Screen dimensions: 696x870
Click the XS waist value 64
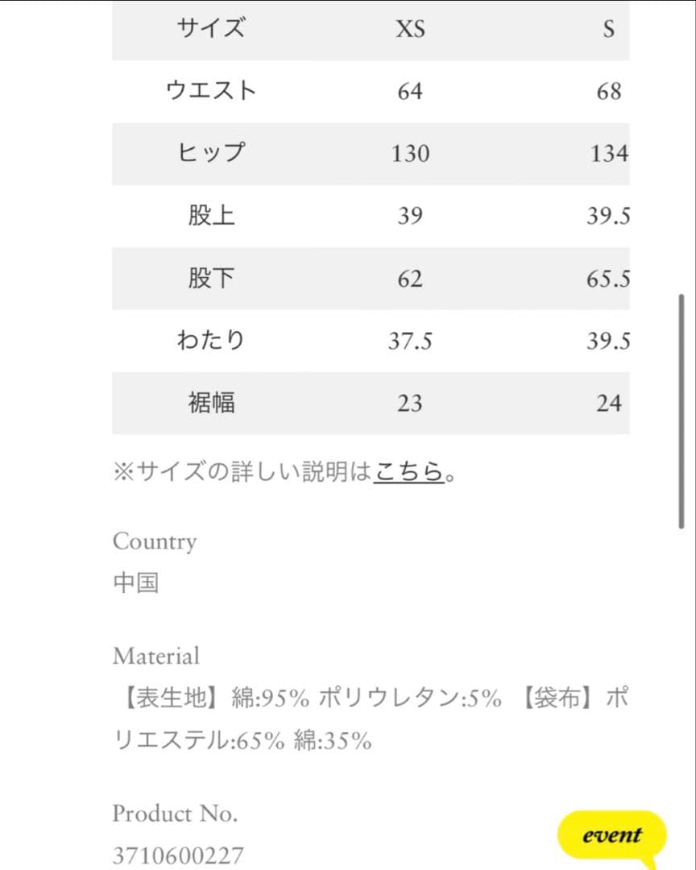(x=410, y=92)
